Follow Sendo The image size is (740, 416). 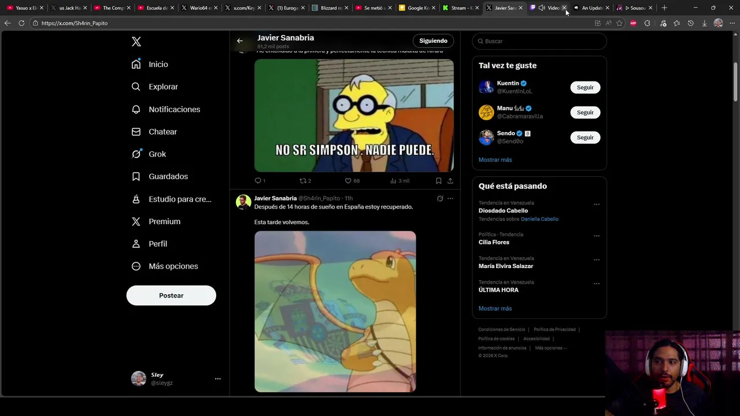coord(585,138)
